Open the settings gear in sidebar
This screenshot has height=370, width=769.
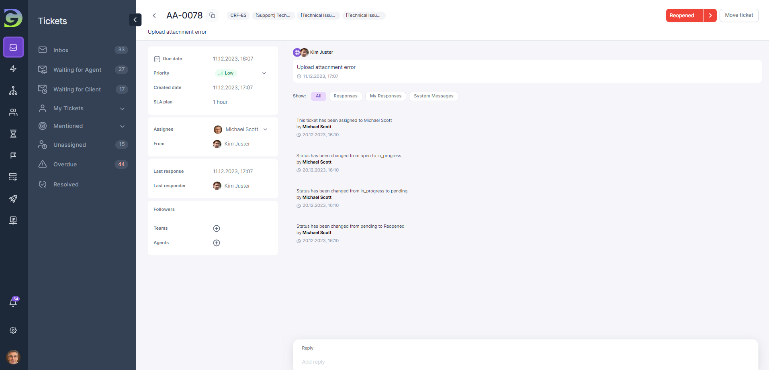pyautogui.click(x=13, y=330)
